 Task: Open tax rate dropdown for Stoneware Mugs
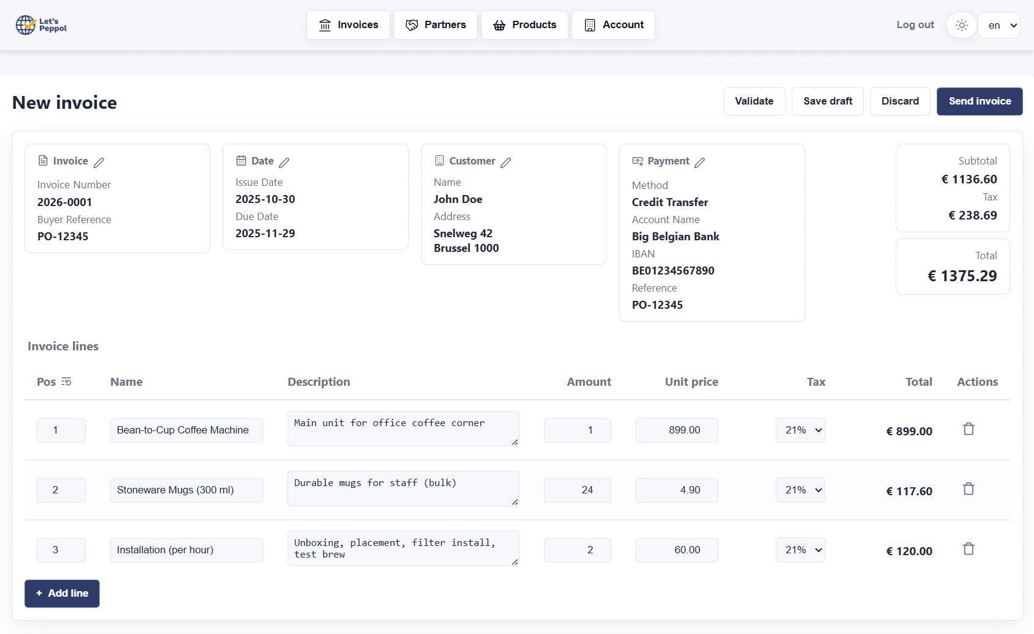click(800, 490)
